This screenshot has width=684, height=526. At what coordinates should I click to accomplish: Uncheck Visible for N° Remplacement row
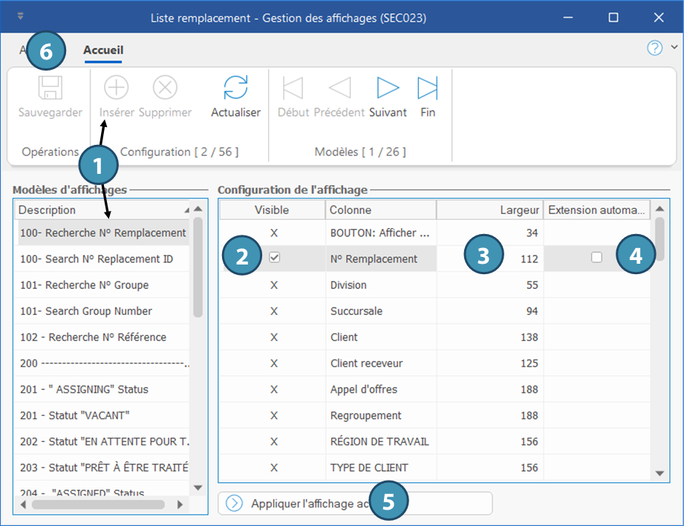(x=274, y=258)
